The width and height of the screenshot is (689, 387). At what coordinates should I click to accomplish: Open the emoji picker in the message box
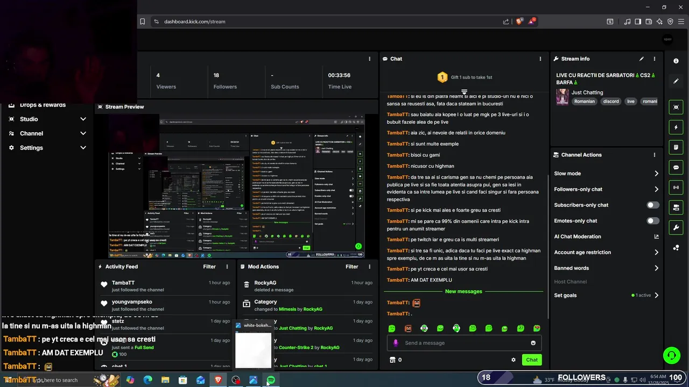533,343
